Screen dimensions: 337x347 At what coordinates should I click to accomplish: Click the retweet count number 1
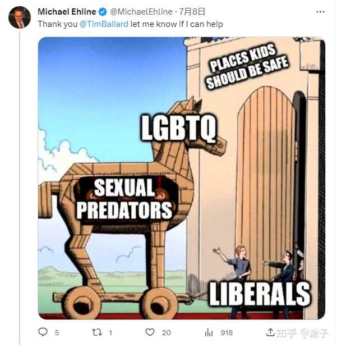pyautogui.click(x=110, y=332)
